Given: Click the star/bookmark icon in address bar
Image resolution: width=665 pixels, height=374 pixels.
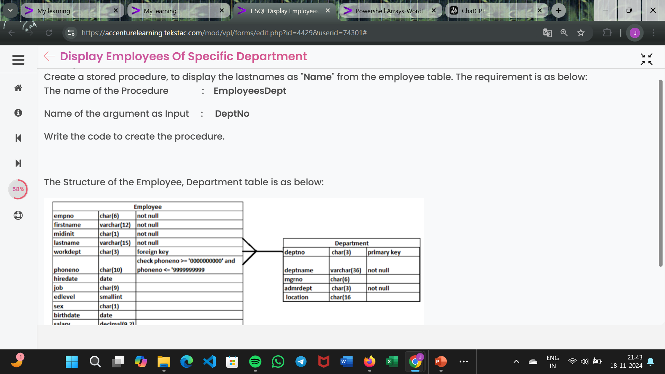Looking at the screenshot, I should click(x=580, y=33).
